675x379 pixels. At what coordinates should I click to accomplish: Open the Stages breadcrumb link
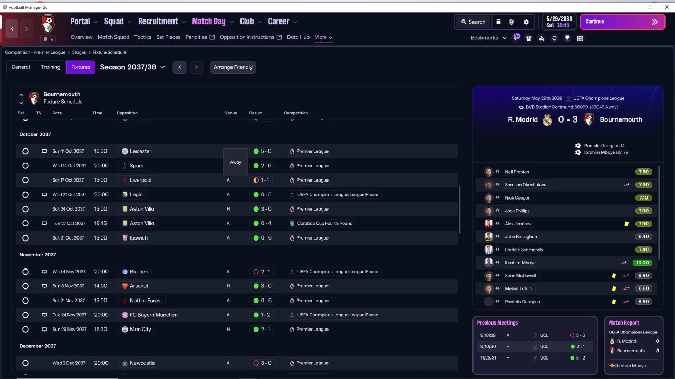tap(79, 52)
